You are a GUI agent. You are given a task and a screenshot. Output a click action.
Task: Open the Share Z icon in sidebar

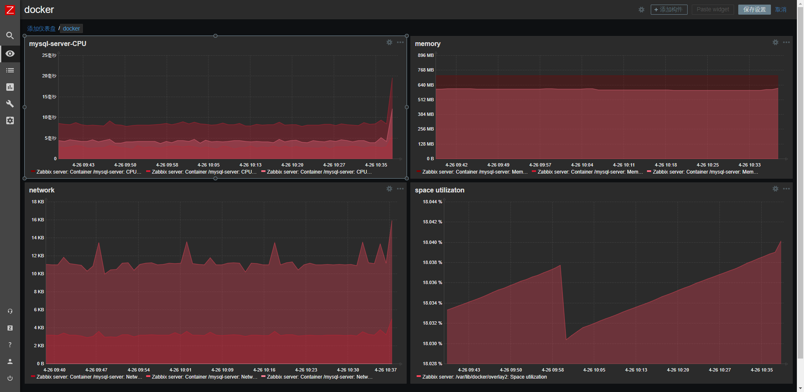(10, 328)
